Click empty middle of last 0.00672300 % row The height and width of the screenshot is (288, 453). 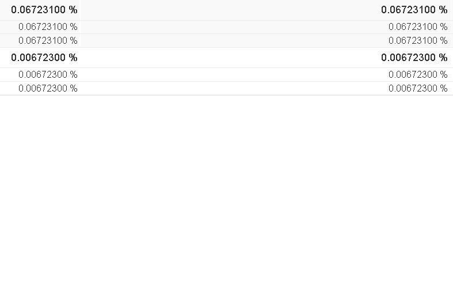point(229,88)
